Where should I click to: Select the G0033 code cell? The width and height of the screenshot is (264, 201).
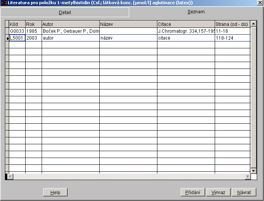[17, 31]
